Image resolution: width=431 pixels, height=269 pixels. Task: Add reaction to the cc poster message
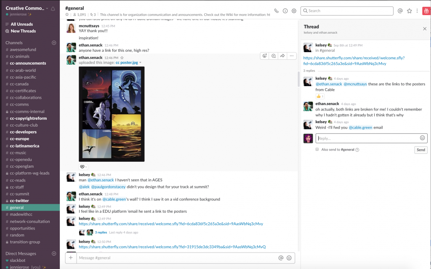(x=265, y=55)
